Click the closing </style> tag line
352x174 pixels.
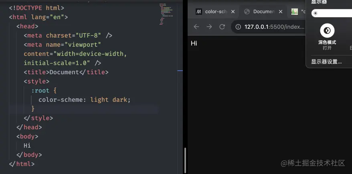click(x=38, y=118)
